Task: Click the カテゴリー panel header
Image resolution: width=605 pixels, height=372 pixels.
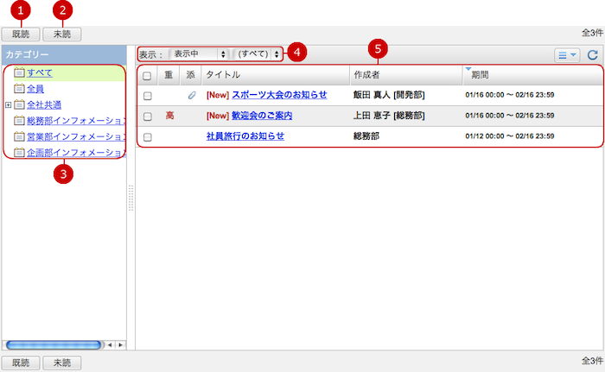Action: pyautogui.click(x=64, y=54)
